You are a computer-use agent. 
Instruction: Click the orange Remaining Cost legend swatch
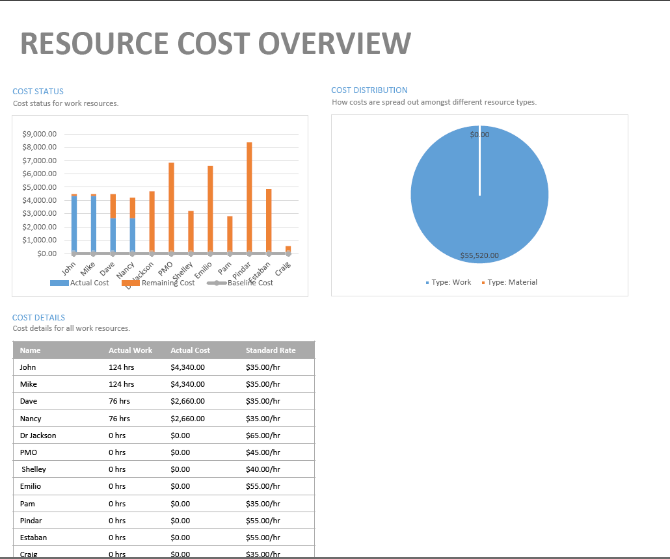coord(131,283)
